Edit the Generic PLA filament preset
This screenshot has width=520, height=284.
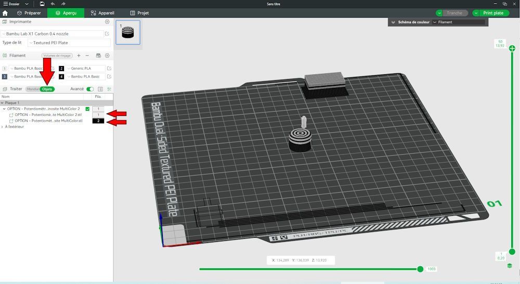tap(109, 68)
